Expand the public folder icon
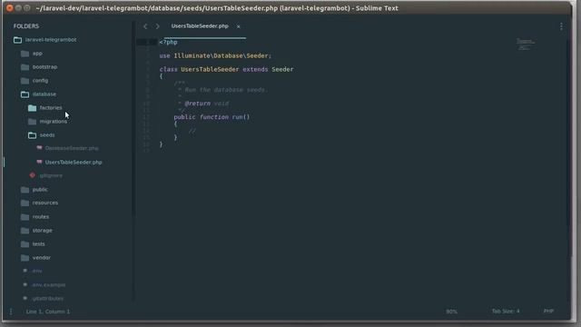The image size is (581, 327). [x=25, y=190]
